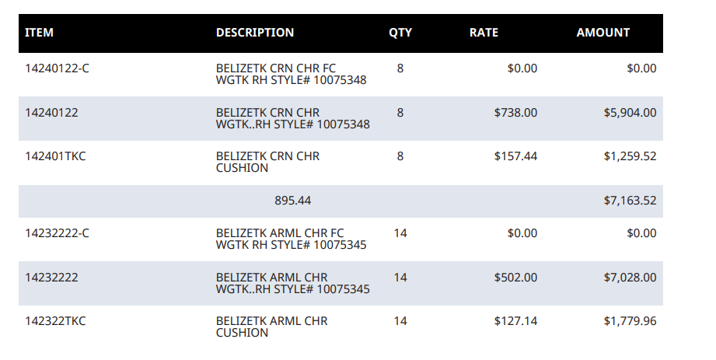Select item code 142401TKC

click(55, 156)
